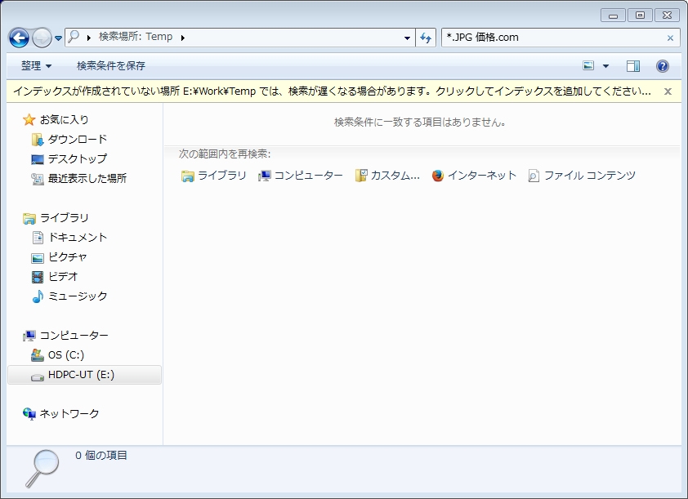Search again in ライブラリ
Screen dimensions: 688x499
click(x=214, y=176)
